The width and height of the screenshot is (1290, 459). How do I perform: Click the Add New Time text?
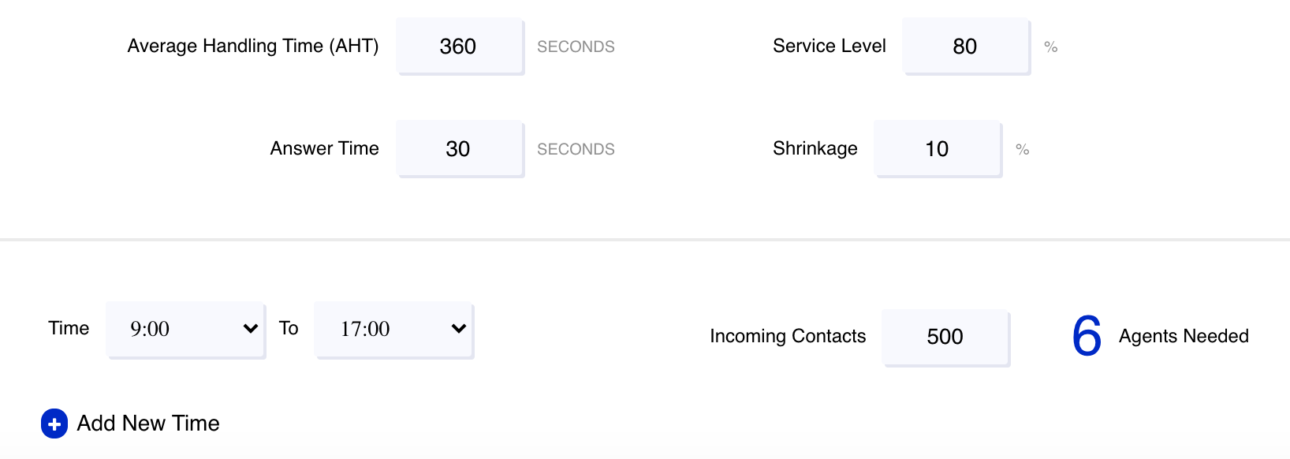tap(148, 424)
